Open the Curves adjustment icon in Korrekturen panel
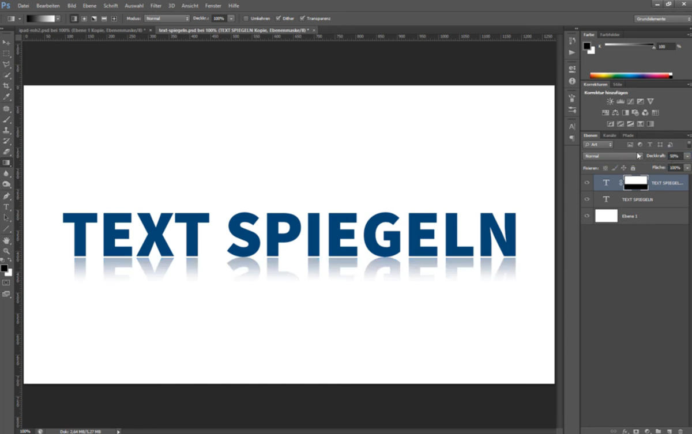The width and height of the screenshot is (692, 434). tap(630, 101)
